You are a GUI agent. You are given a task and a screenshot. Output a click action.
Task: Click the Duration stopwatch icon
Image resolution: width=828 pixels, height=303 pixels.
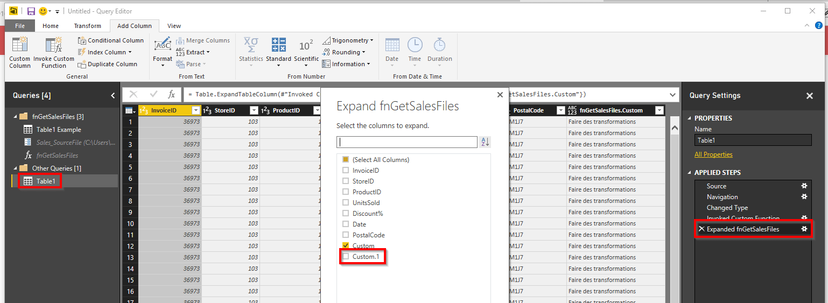tap(440, 46)
